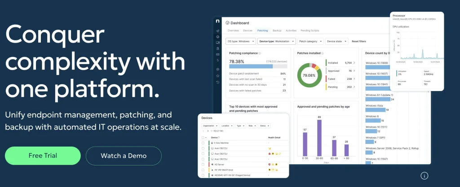
Task: Open the Role filter dropdown
Action: pyautogui.click(x=252, y=126)
